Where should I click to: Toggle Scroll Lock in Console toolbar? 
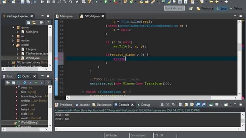[x=186, y=105]
